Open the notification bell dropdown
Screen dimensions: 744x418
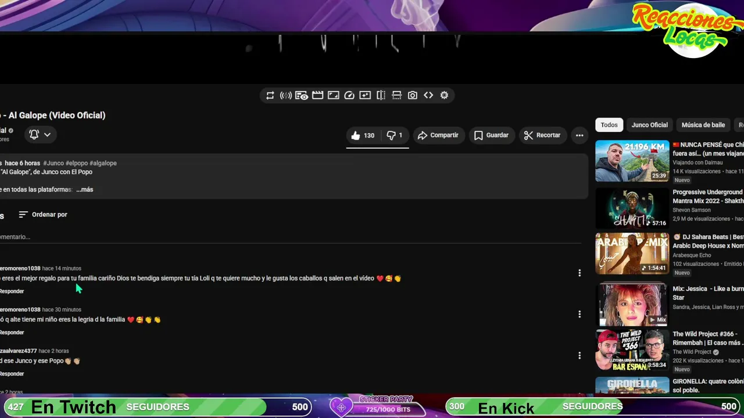(x=40, y=135)
